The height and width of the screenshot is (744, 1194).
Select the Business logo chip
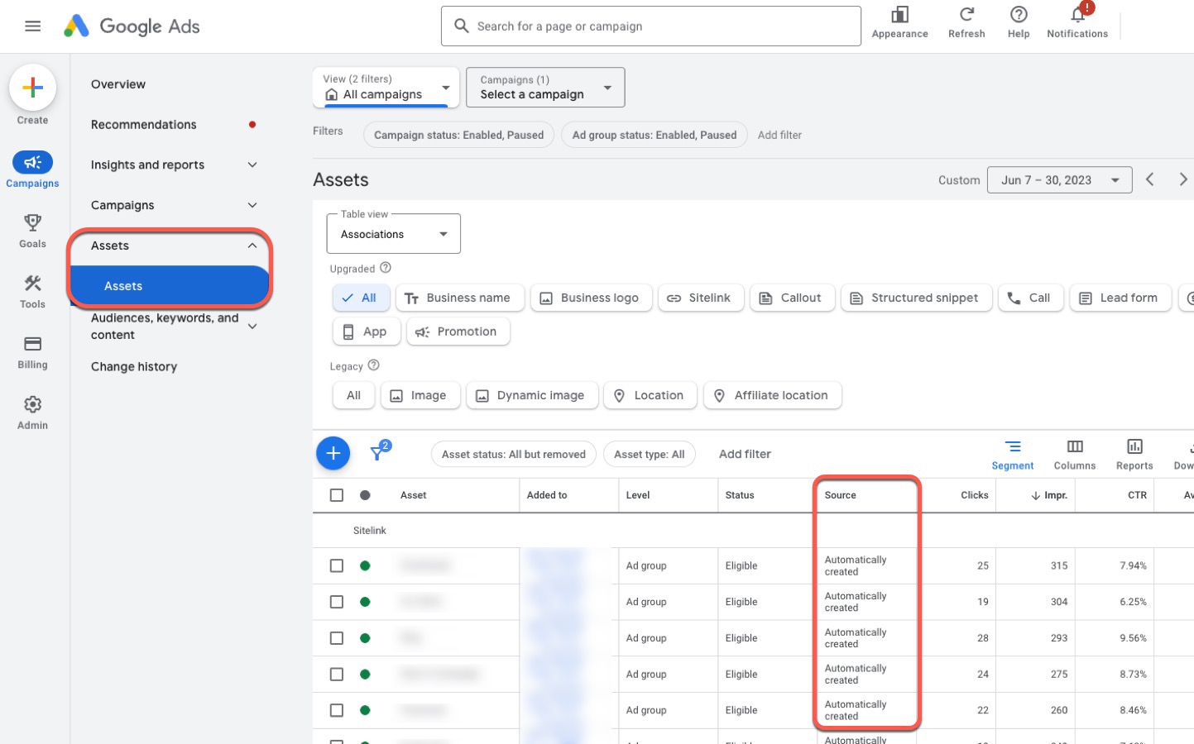[591, 298]
